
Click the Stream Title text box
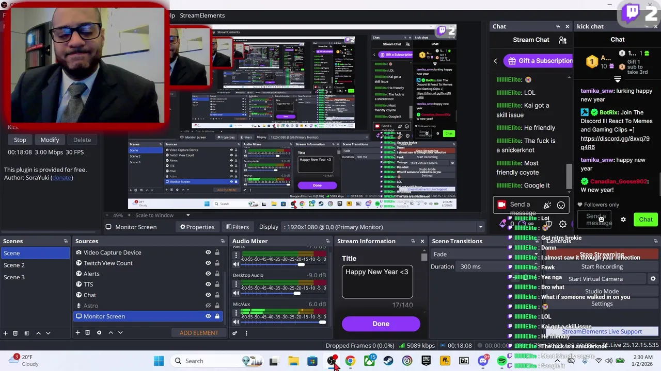tap(377, 282)
